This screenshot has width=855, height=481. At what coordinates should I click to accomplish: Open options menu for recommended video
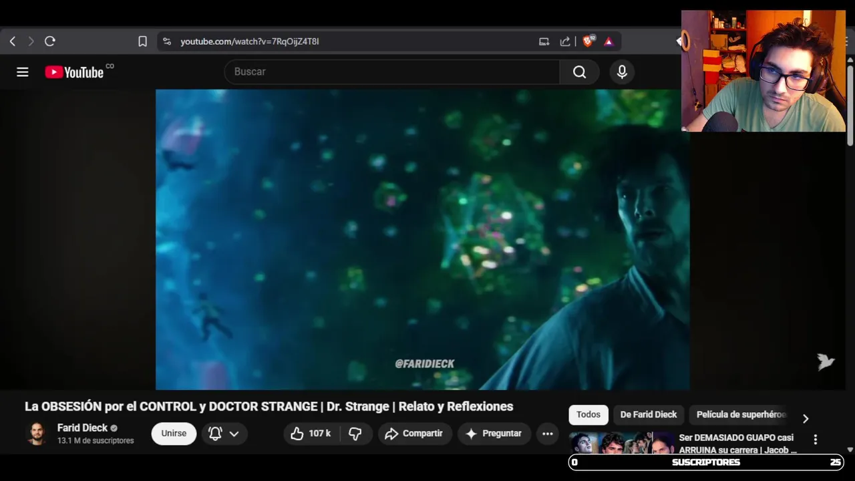click(815, 440)
